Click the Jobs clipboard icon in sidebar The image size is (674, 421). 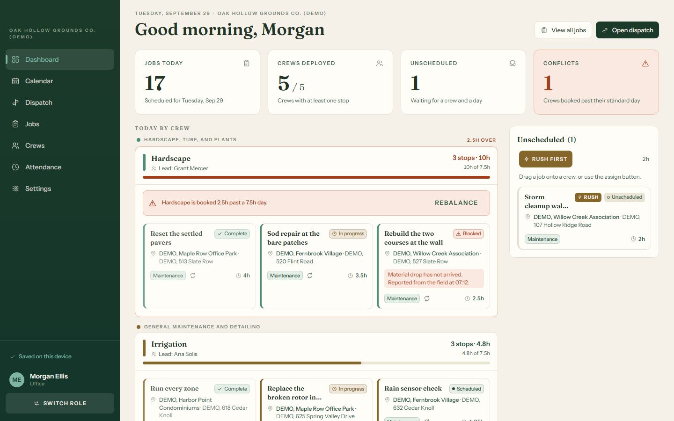15,124
